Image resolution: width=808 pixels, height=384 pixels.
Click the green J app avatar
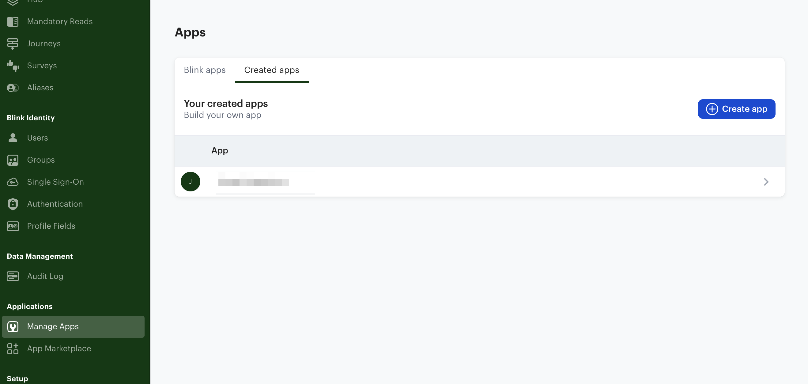click(191, 182)
